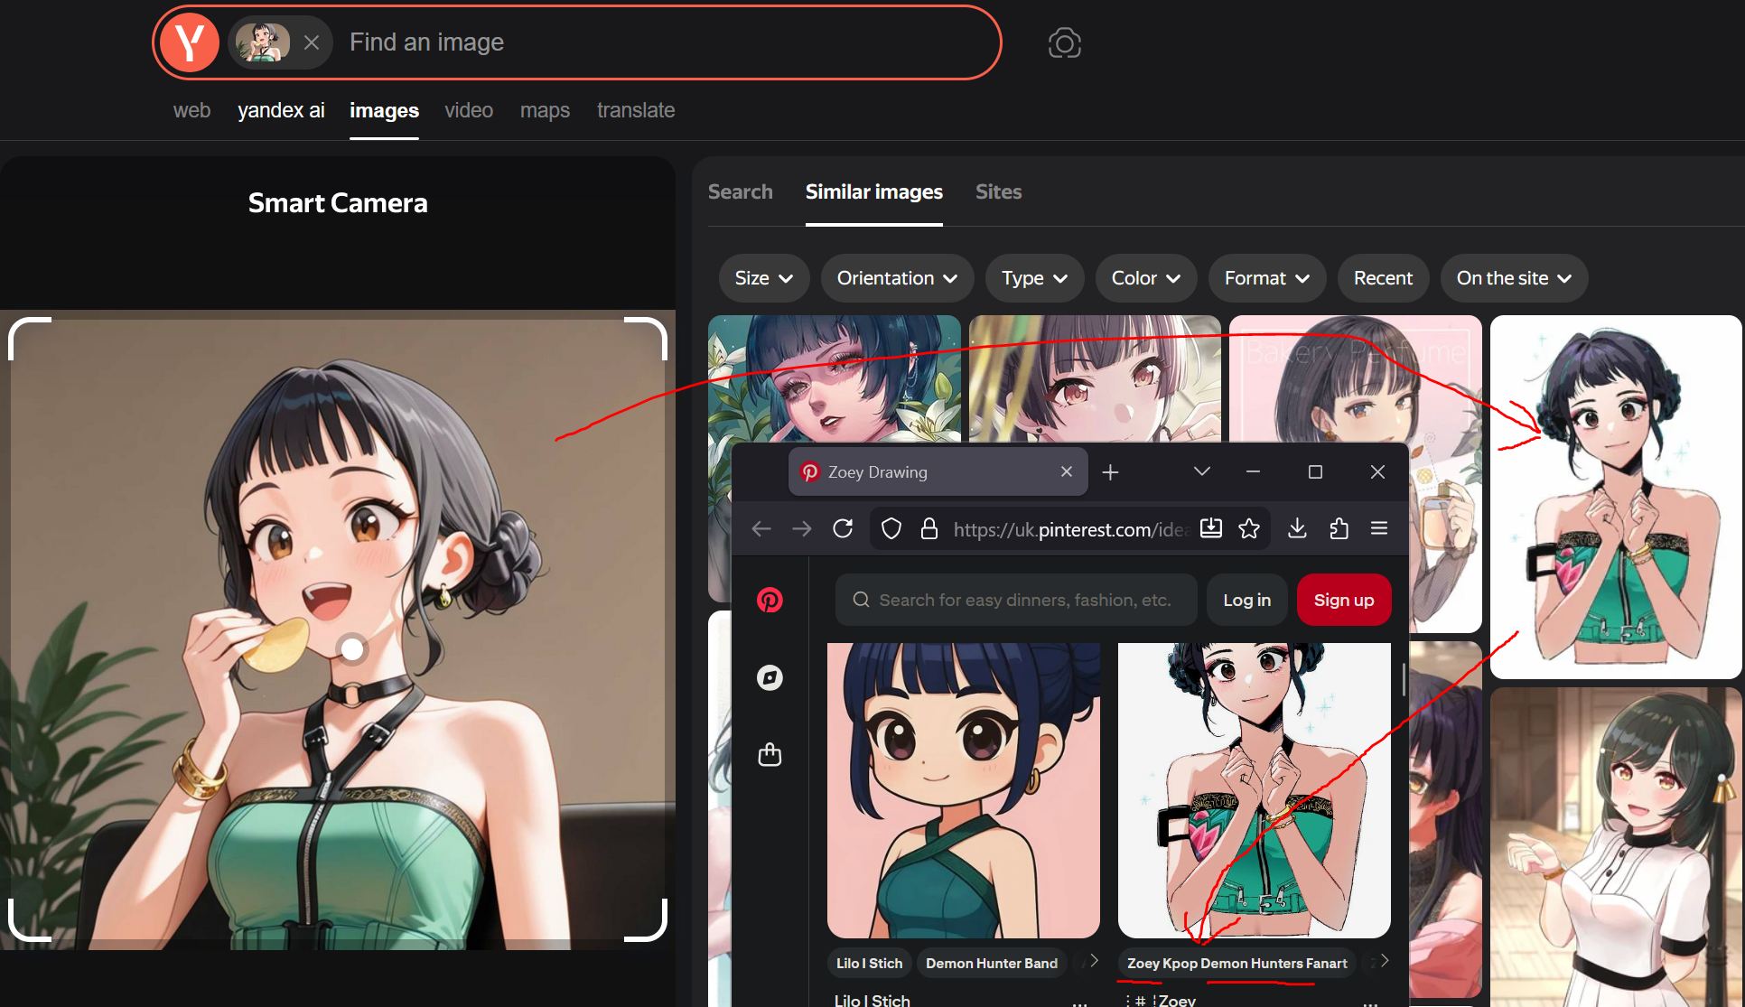Switch to the Sites tab

[x=998, y=191]
